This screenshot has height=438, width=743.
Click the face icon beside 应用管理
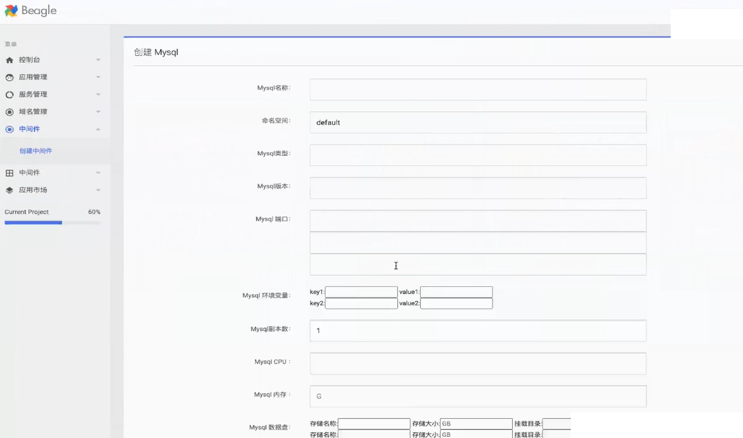(9, 77)
